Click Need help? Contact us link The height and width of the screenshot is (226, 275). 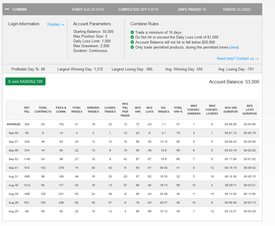[238, 59]
